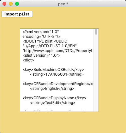The image size is (126, 133).
Task: Click the BuildMachineOSBuild key line
Action: 53,70
